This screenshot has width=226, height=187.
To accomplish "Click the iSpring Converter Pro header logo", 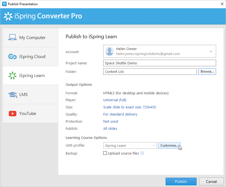I will pyautogui.click(x=43, y=16).
